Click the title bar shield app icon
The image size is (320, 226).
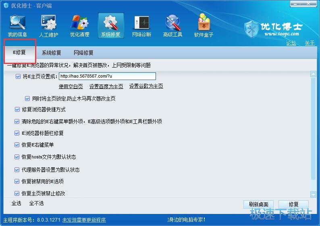6,5
